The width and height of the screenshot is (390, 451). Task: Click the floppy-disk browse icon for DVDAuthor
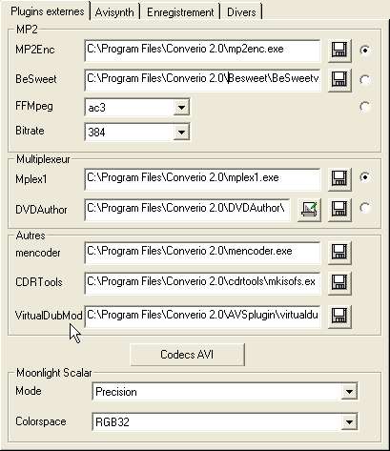pos(339,209)
